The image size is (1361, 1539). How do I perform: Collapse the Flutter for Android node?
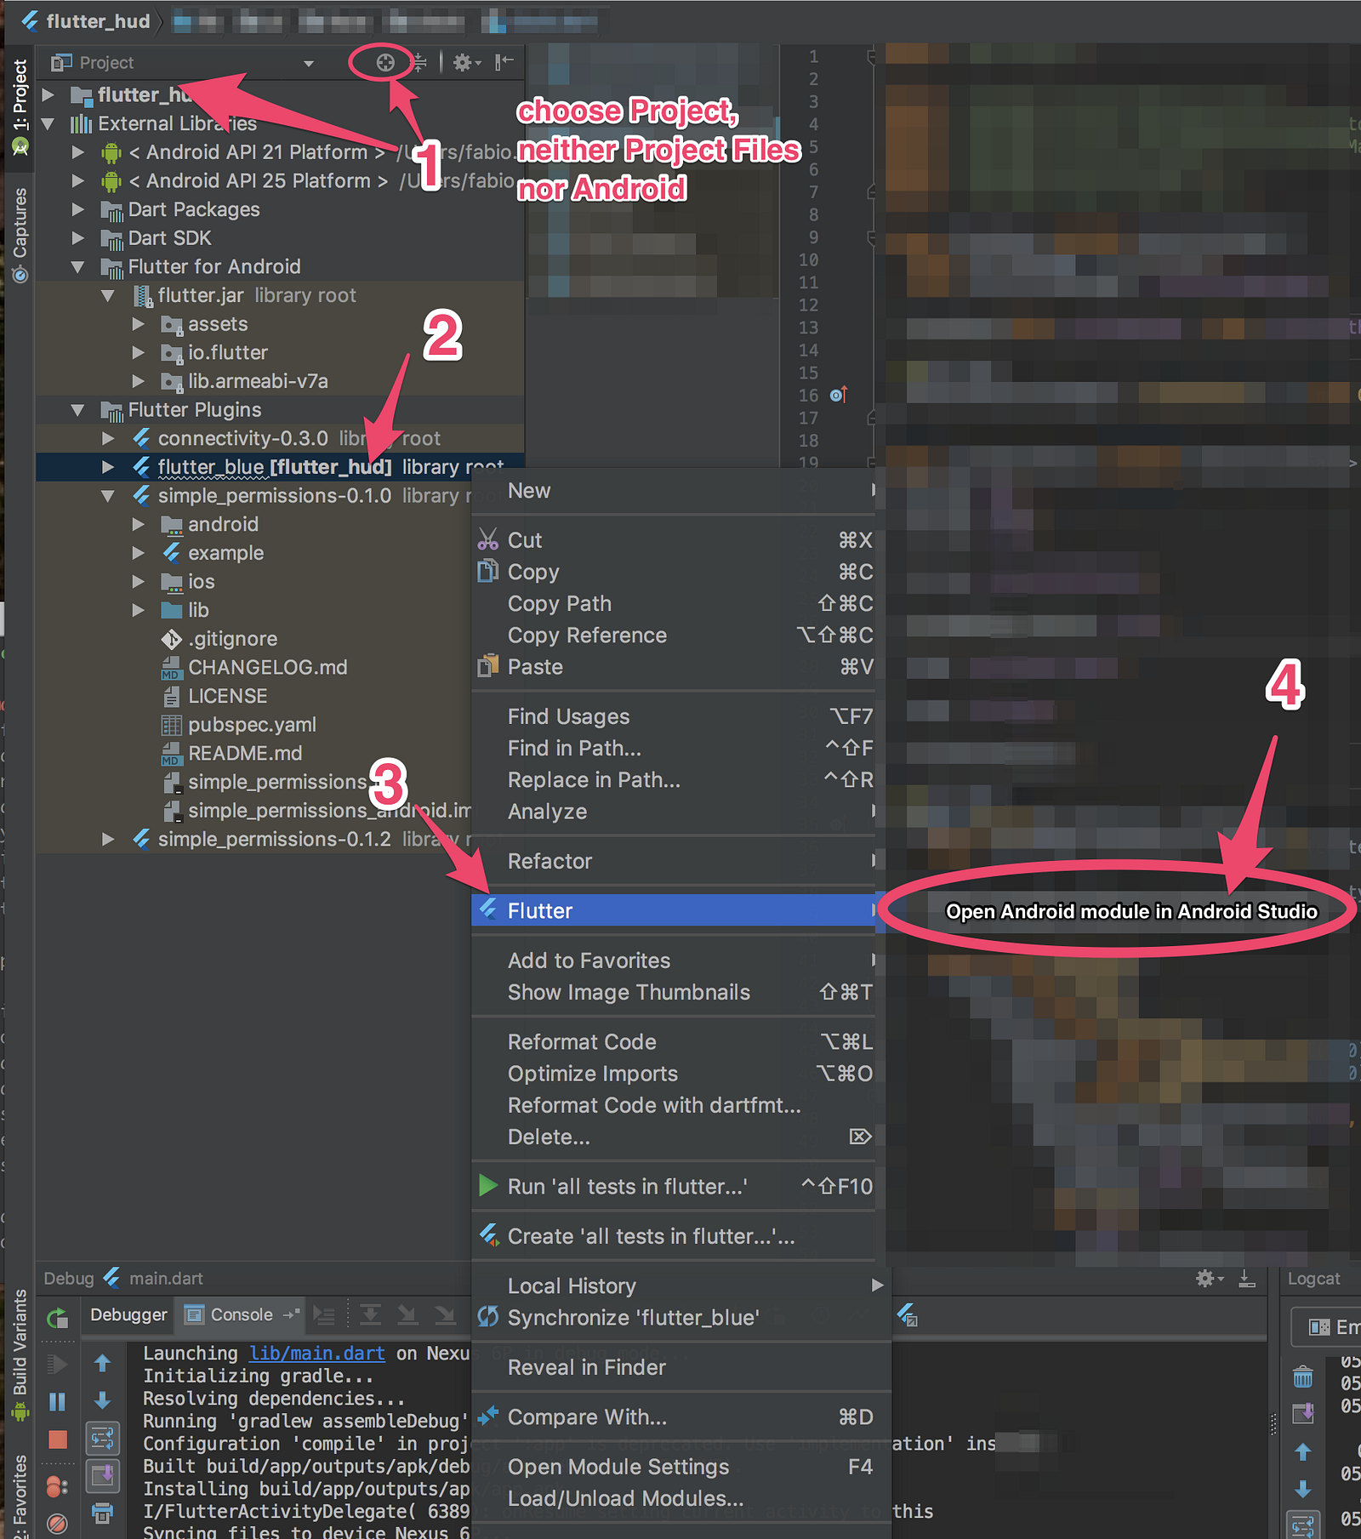tap(78, 267)
